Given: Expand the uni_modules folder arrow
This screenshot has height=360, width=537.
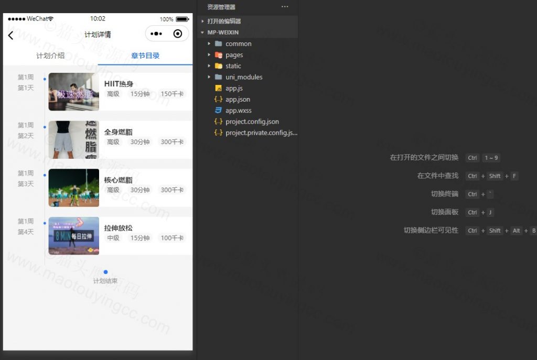Looking at the screenshot, I should point(209,77).
